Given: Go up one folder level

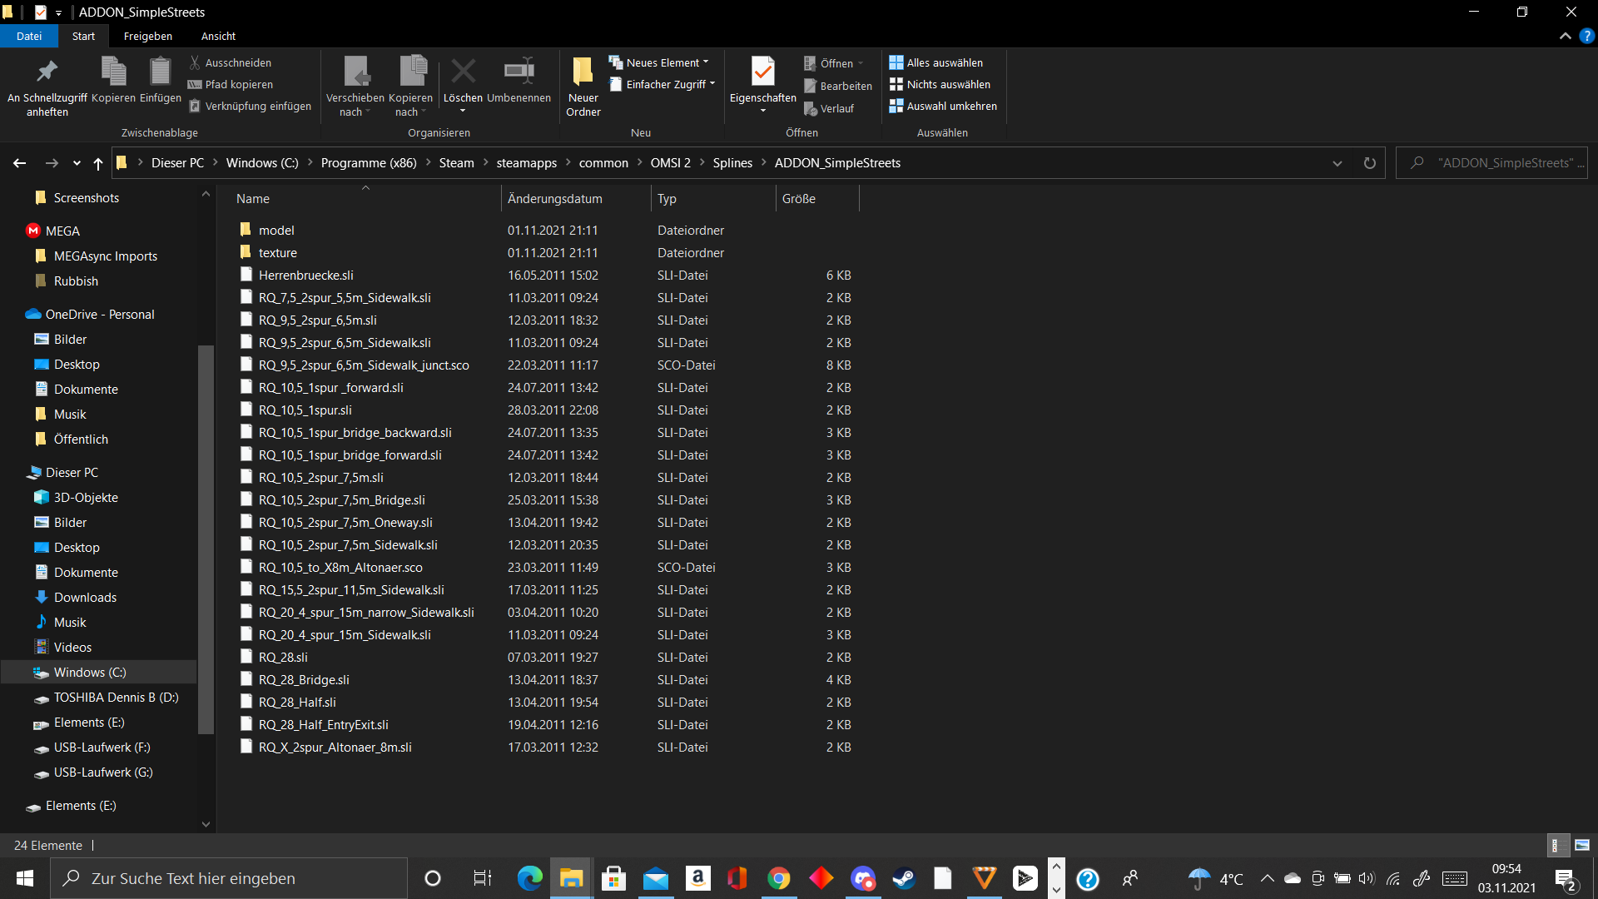Looking at the screenshot, I should pyautogui.click(x=98, y=163).
